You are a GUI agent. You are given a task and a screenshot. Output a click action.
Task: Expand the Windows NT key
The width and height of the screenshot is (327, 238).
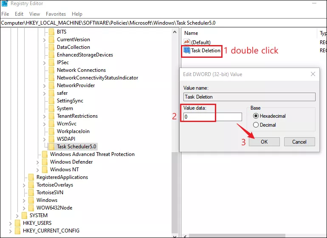pos(37,170)
